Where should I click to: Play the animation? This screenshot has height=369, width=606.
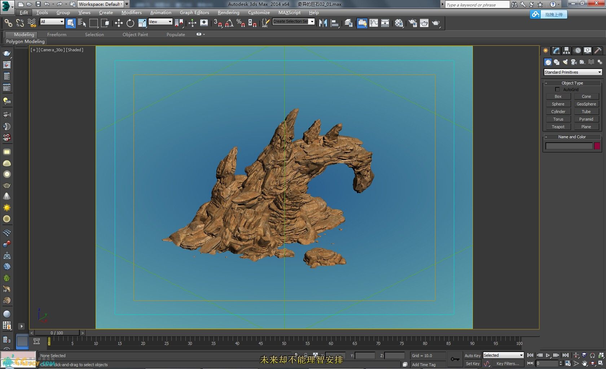[x=548, y=355]
